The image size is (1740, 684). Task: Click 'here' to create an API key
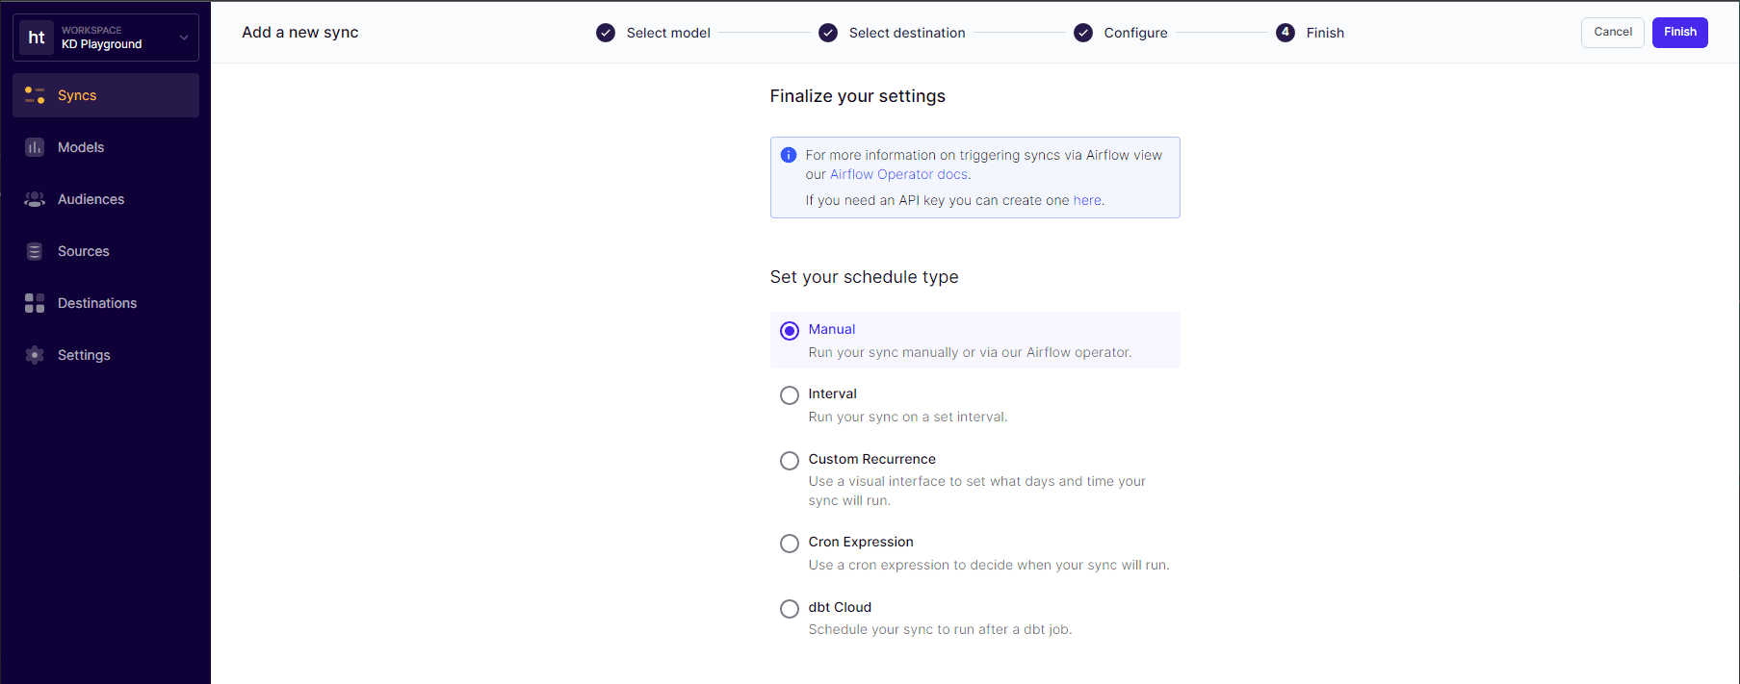pos(1086,200)
